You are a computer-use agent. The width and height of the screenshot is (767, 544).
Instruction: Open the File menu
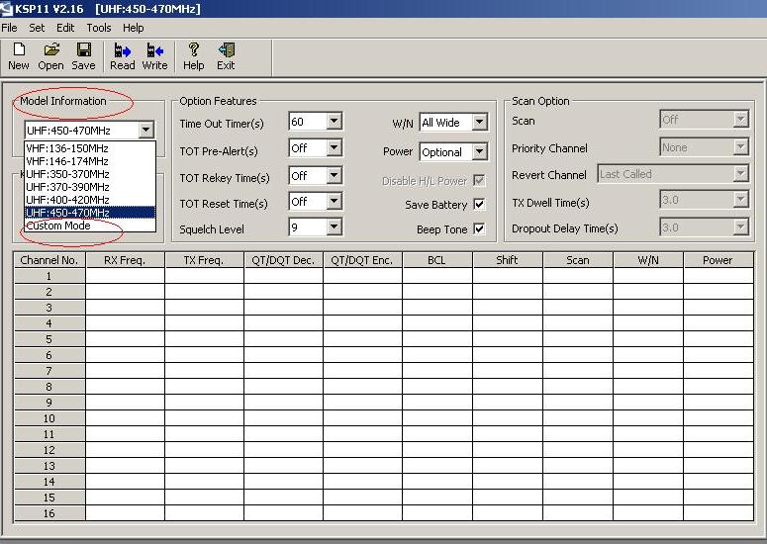pos(9,28)
